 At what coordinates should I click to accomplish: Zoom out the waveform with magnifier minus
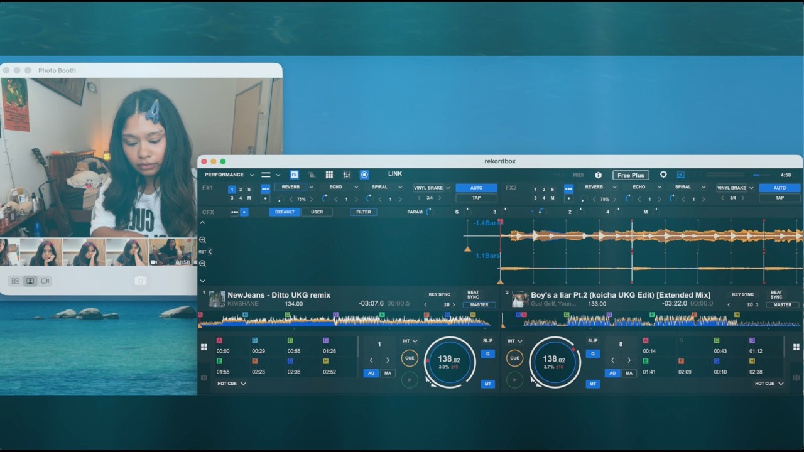202,264
